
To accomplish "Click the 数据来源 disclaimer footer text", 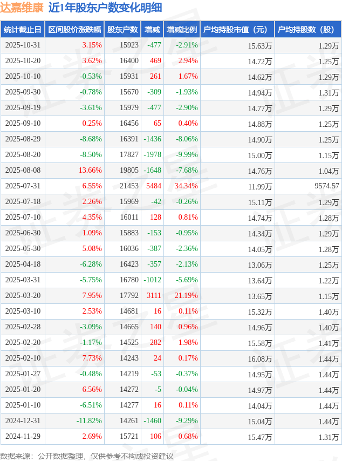I will coord(87,456).
